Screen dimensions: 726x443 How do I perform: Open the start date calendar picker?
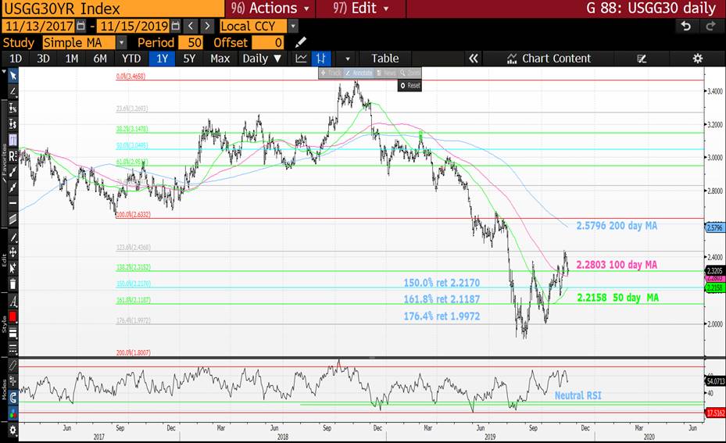pyautogui.click(x=80, y=26)
